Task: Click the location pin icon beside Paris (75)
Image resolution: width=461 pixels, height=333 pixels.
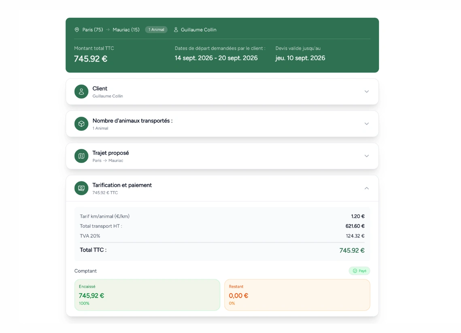Action: [x=77, y=30]
